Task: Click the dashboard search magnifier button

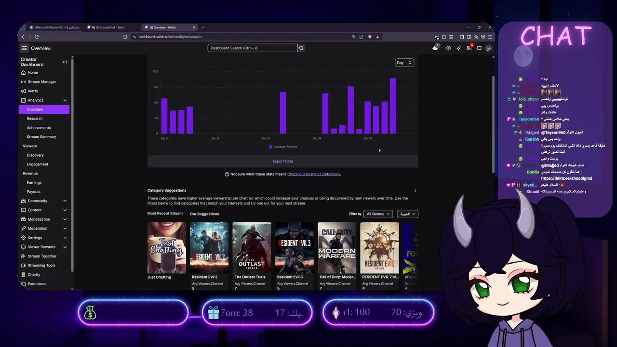Action: click(x=301, y=48)
